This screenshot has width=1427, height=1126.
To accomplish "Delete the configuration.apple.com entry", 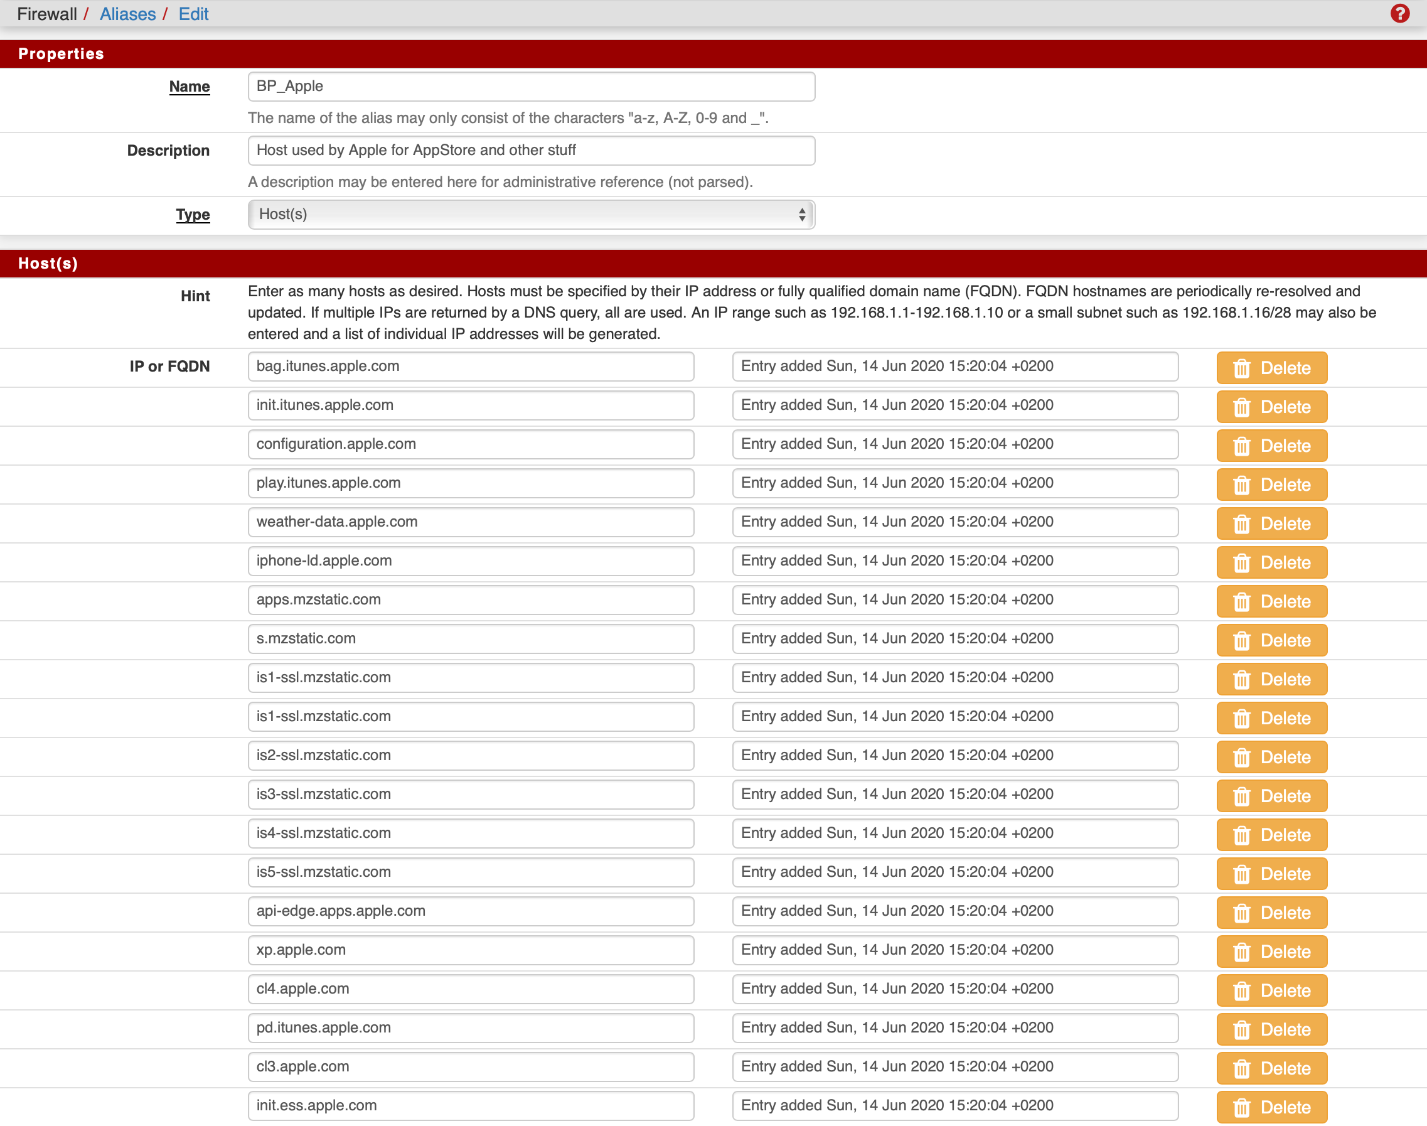I will [1271, 446].
